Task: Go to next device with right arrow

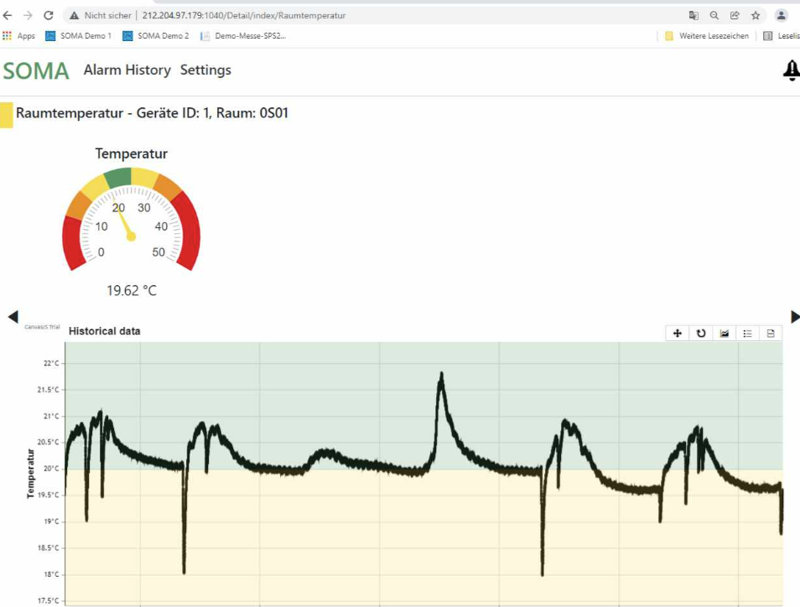Action: [795, 317]
